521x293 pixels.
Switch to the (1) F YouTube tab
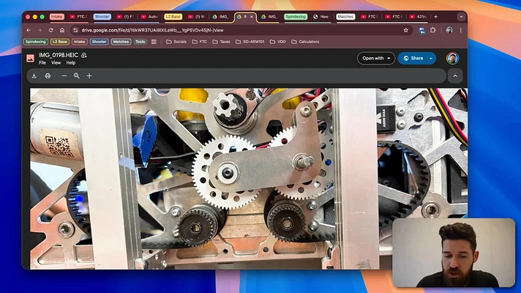[126, 17]
